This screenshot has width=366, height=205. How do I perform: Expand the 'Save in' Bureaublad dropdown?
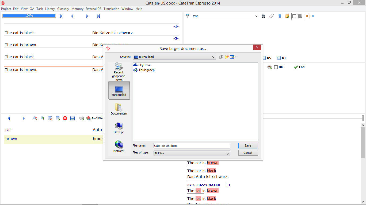pos(213,57)
